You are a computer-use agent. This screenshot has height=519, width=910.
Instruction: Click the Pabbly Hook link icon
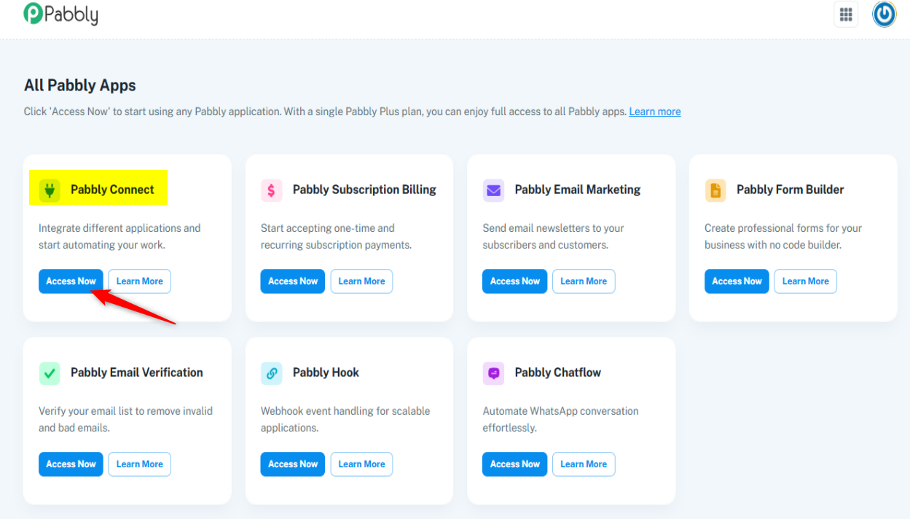(x=272, y=373)
